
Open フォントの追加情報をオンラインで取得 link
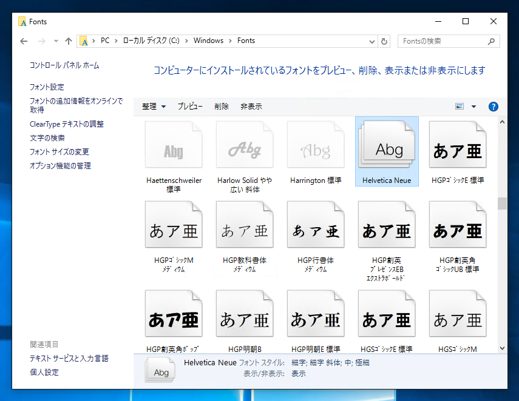[76, 105]
